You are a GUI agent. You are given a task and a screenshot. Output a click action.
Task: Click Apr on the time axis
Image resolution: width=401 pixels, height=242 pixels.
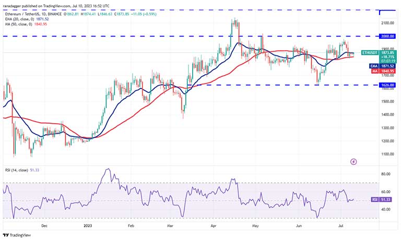(x=214, y=226)
